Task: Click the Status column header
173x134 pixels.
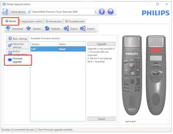Action: 72,44
